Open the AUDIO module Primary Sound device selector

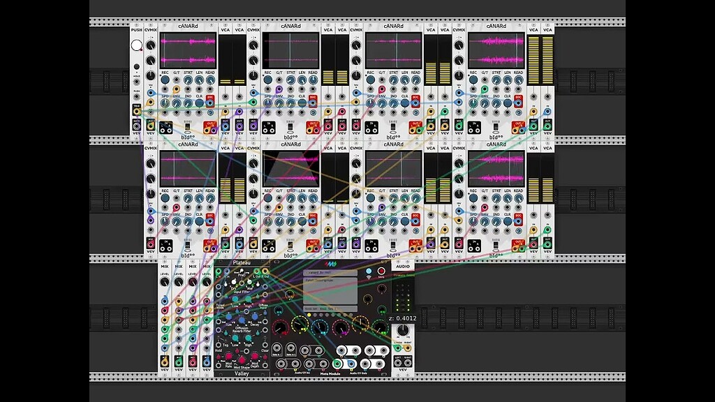tap(404, 275)
